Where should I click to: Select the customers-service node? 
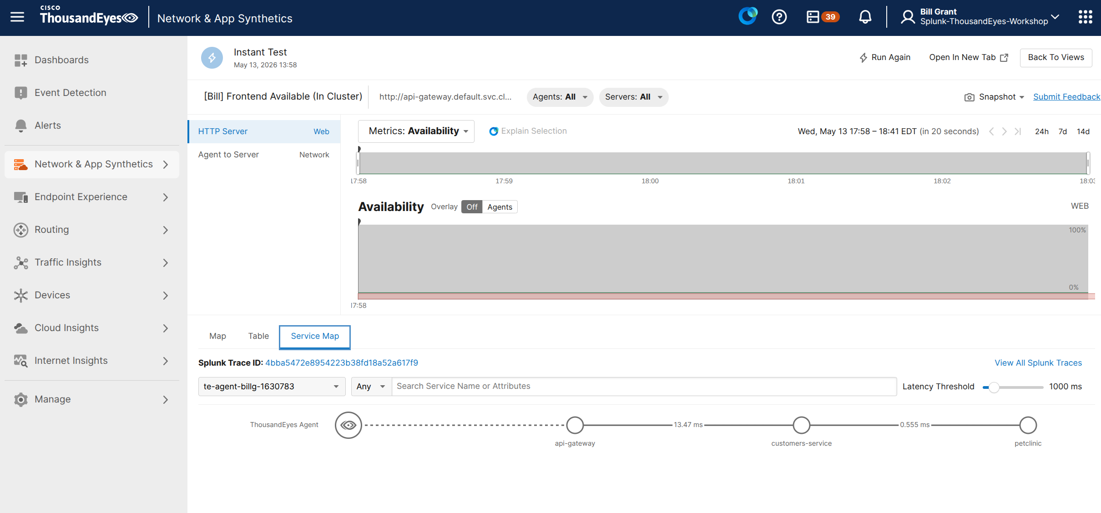(x=802, y=425)
